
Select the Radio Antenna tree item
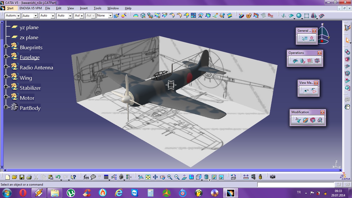(x=36, y=68)
